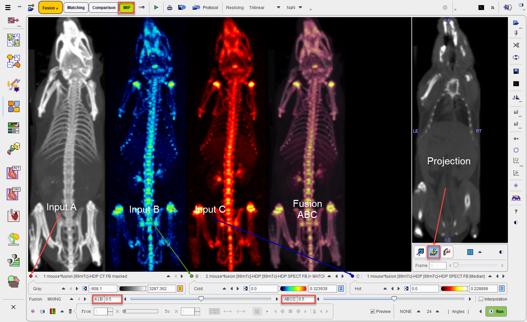Select the Y-axis projection plane icon
Image resolution: width=527 pixels, height=322 pixels.
coord(434,252)
